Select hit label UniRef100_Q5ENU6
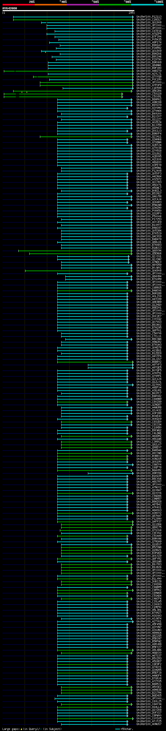166x731 pixels. point(149,253)
